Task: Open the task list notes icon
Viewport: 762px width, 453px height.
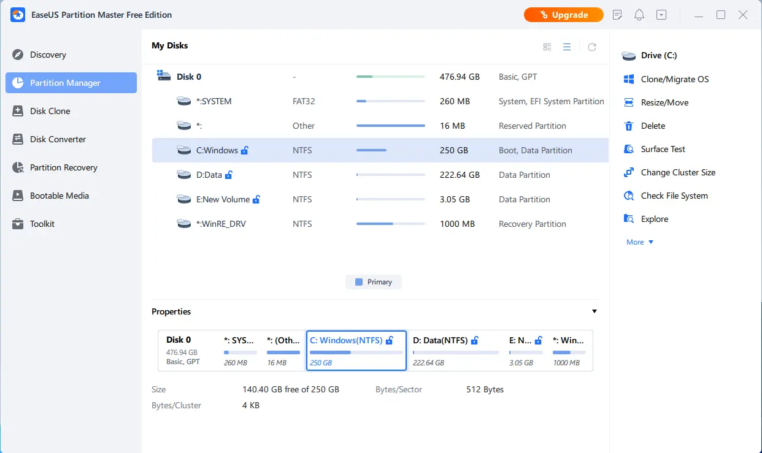Action: click(617, 15)
